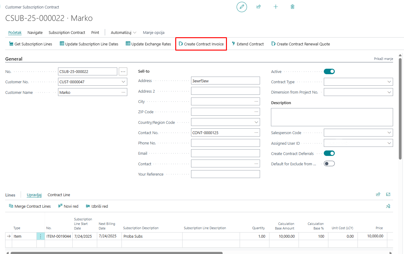This screenshot has width=404, height=254.
Task: Click the share icon in page header
Action: point(258,7)
